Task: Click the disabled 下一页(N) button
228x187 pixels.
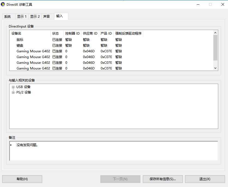Action: point(120,179)
